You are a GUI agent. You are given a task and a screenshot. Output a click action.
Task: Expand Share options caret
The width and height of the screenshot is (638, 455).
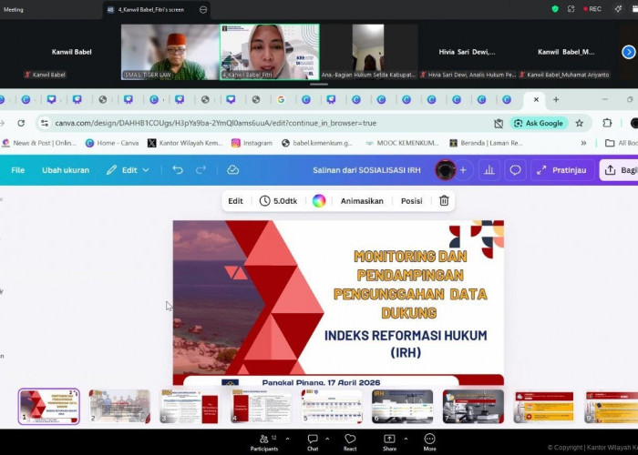point(406,439)
